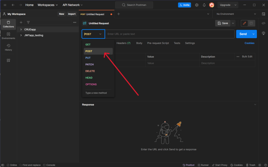The width and height of the screenshot is (268, 167).
Task: Go back with the left arrow
Action: (13, 5)
